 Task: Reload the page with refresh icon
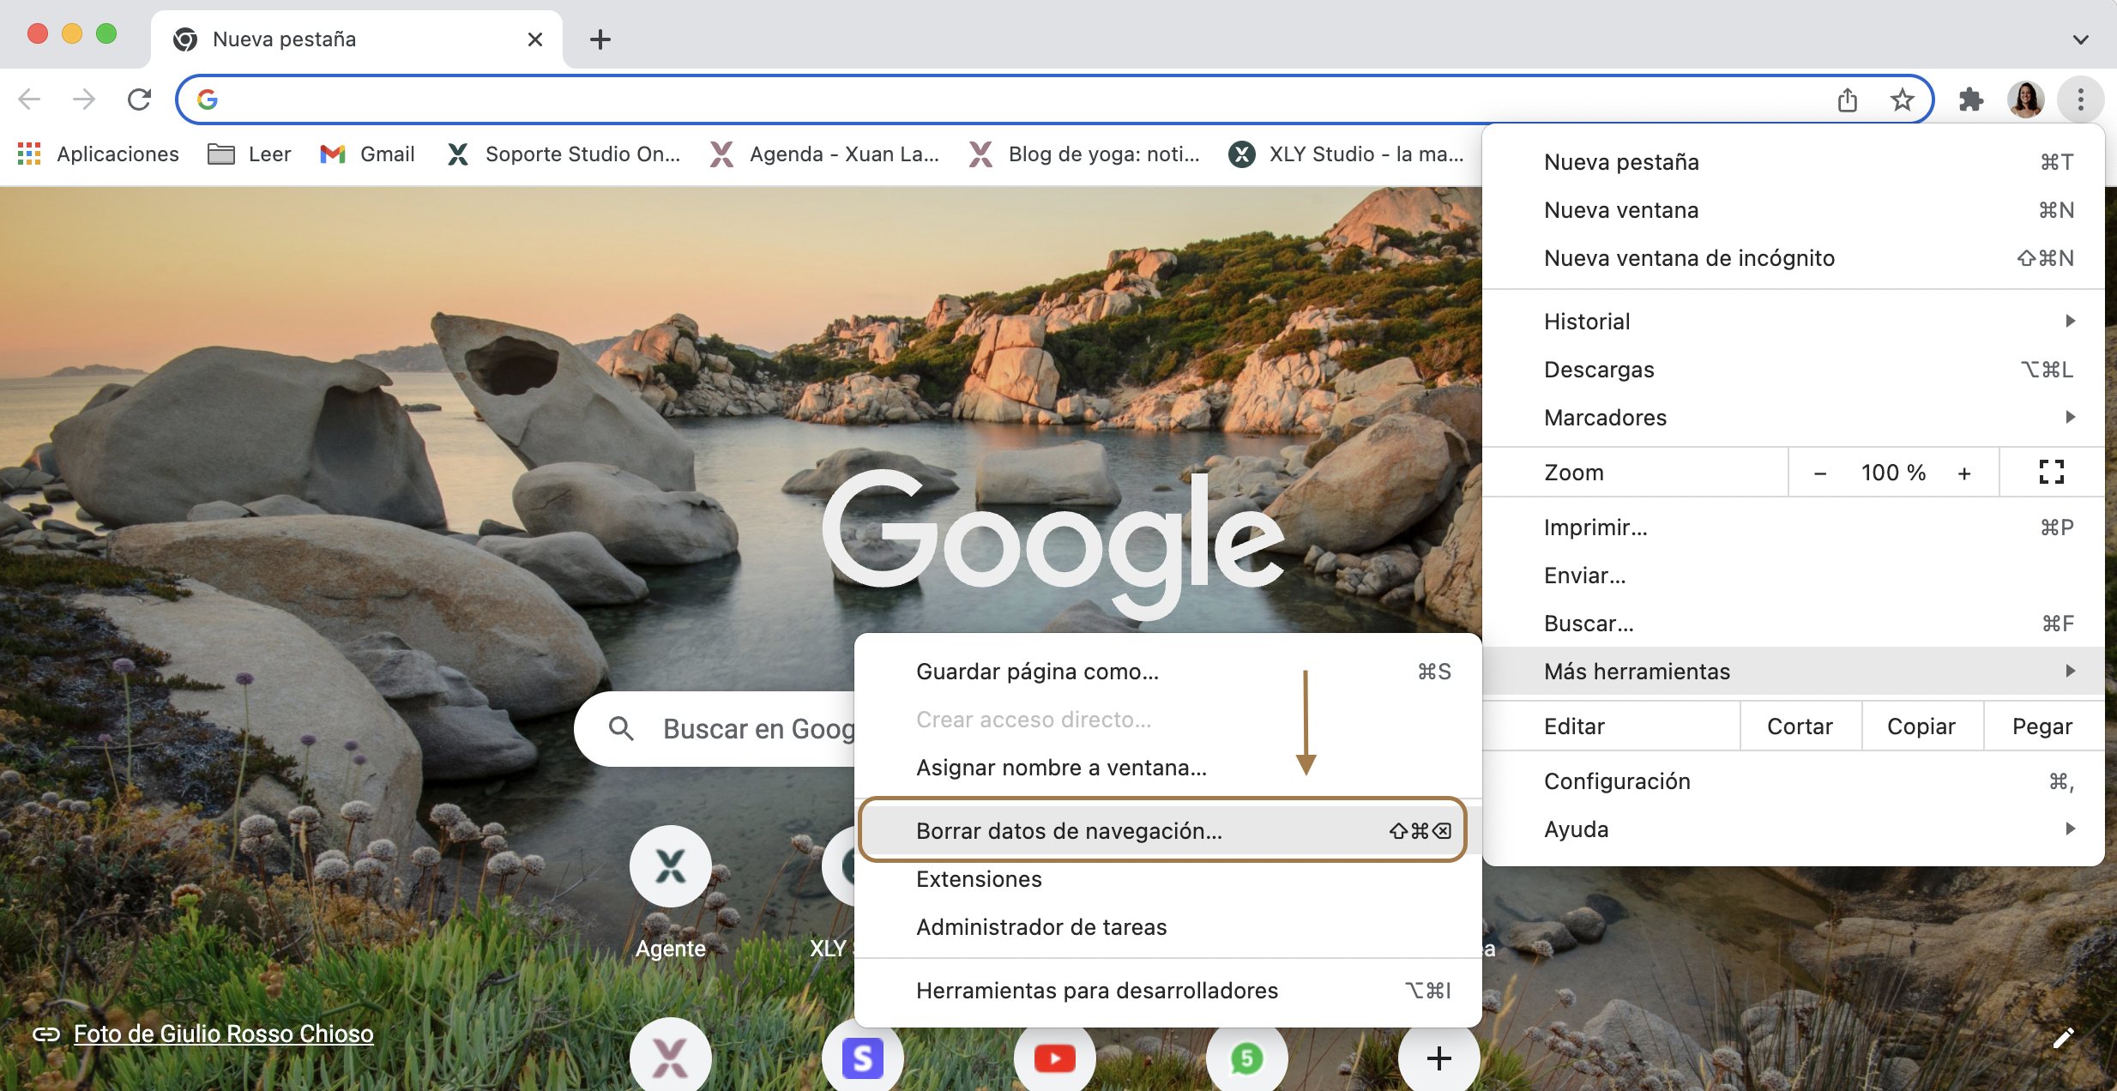(x=139, y=99)
